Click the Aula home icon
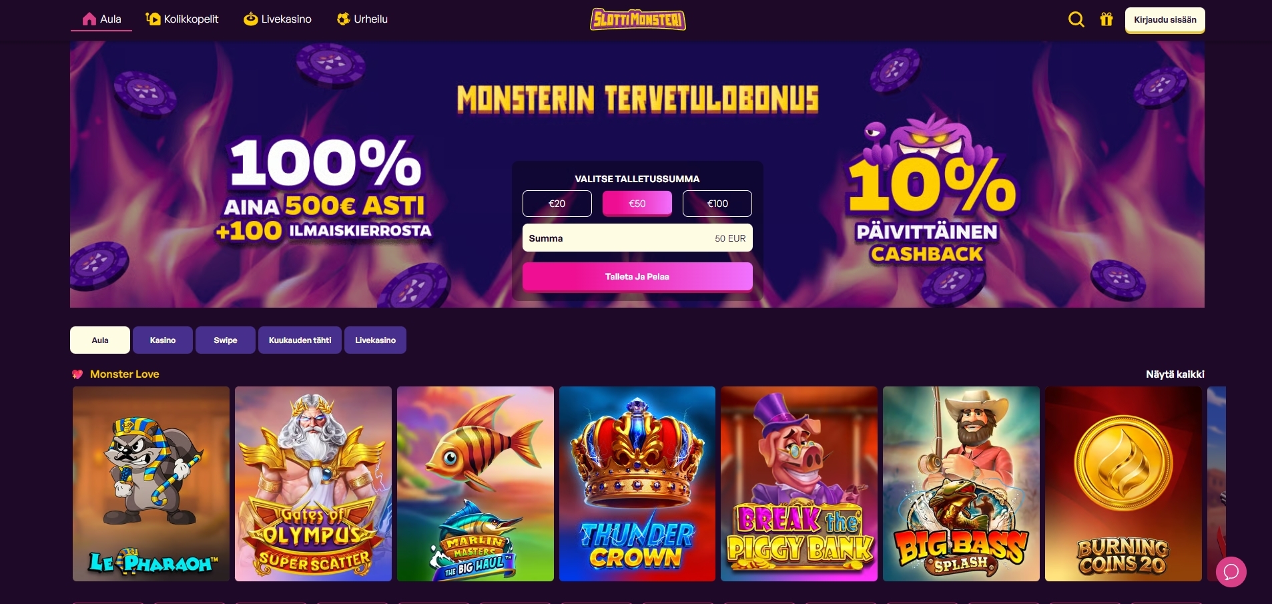Image resolution: width=1272 pixels, height=604 pixels. (89, 19)
